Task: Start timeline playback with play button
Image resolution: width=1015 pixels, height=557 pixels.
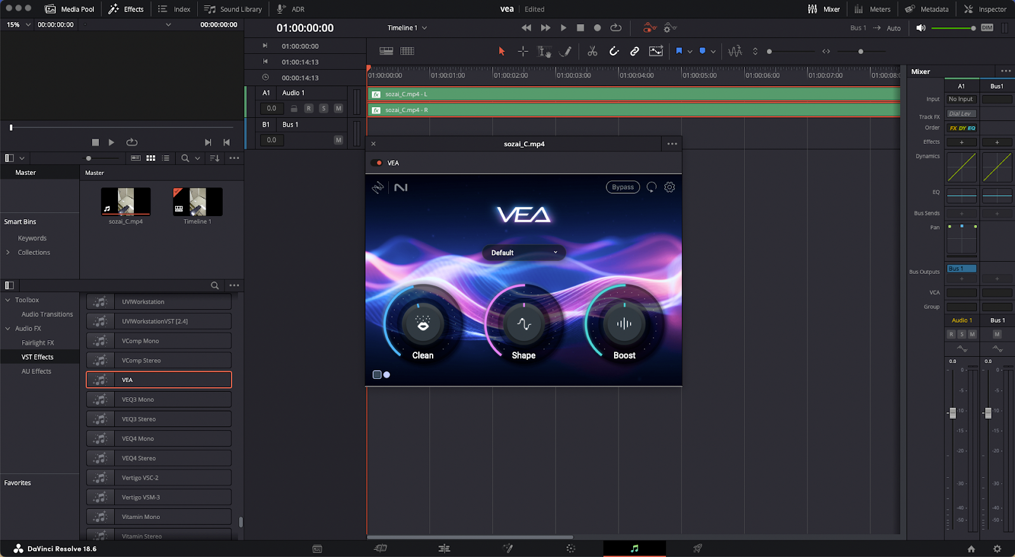Action: pos(563,28)
